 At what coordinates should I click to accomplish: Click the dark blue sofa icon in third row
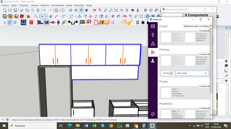pyautogui.click(x=23, y=22)
